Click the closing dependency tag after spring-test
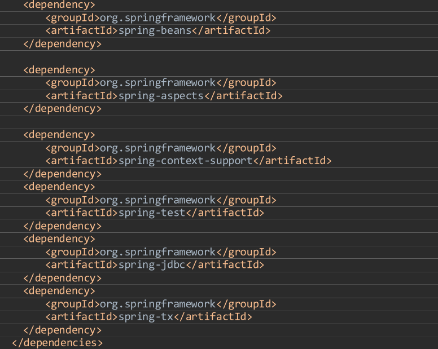438x349 pixels. 62,226
